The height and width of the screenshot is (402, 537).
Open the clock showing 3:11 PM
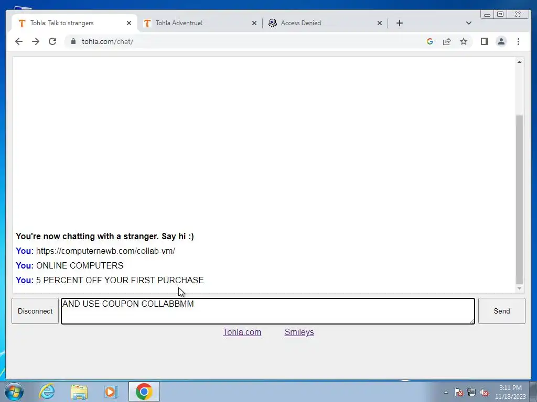[x=510, y=392]
